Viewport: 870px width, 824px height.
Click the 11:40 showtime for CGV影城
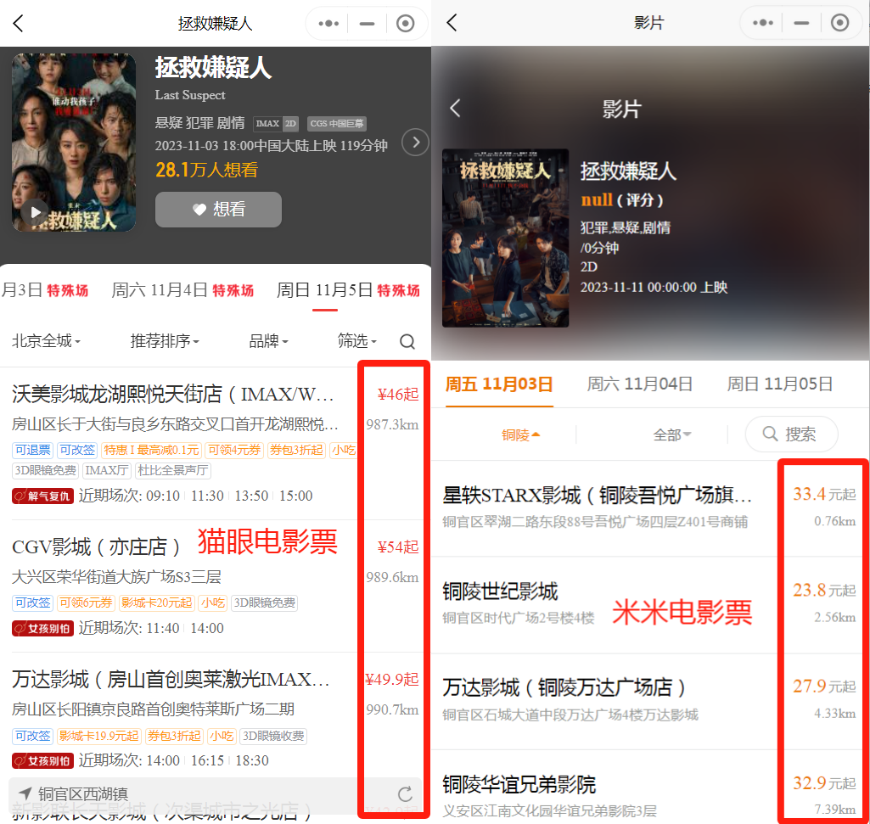(x=163, y=628)
